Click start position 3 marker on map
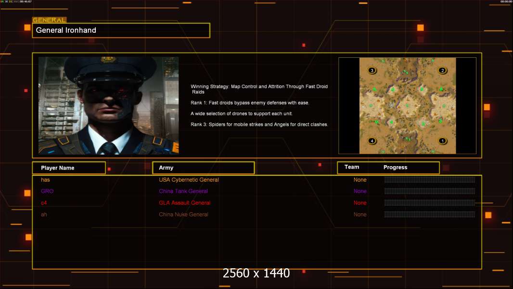513x289 pixels. tap(372, 70)
